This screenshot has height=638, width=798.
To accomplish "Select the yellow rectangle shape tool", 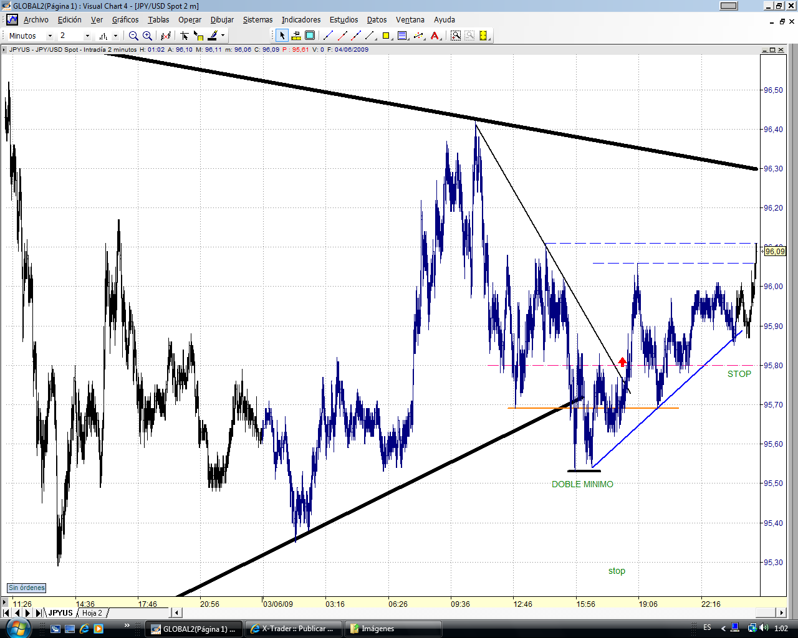I will [386, 36].
